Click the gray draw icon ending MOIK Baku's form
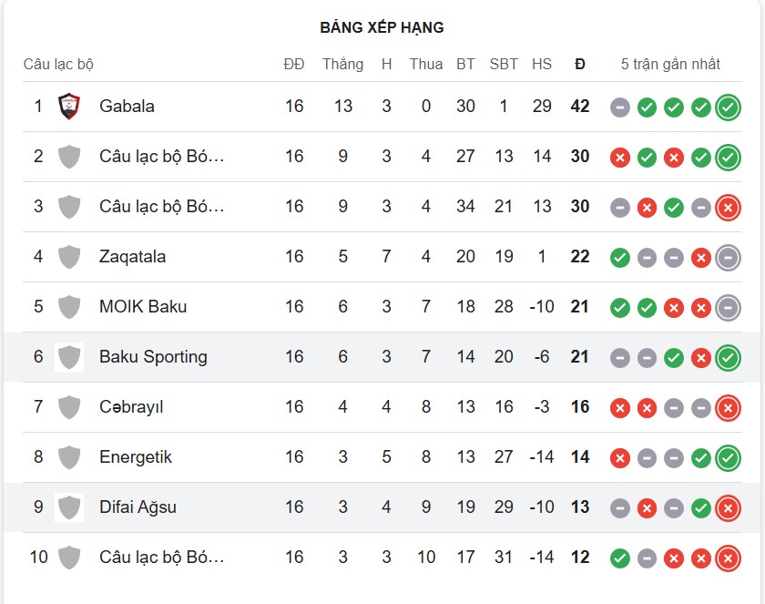The width and height of the screenshot is (765, 604). coord(726,307)
